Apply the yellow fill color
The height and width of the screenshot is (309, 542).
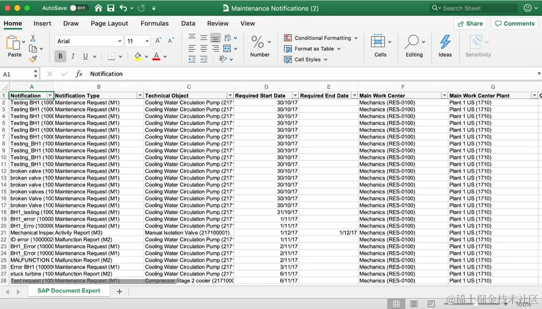[137, 56]
